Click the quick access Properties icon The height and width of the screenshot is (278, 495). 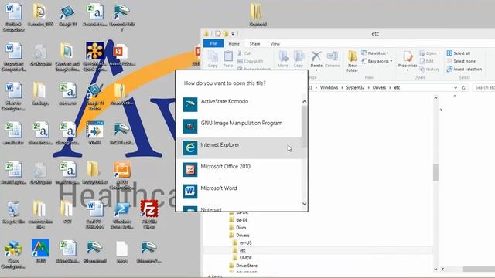point(218,33)
